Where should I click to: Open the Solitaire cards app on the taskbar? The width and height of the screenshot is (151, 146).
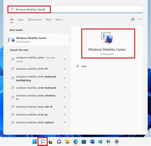tap(108, 142)
